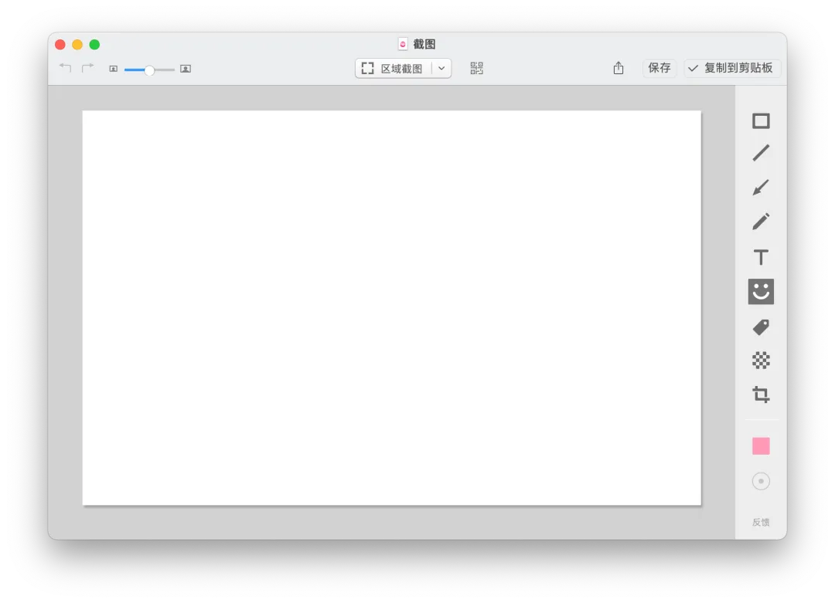
Task: Expand the 区域截图 dropdown chevron
Action: pyautogui.click(x=441, y=68)
